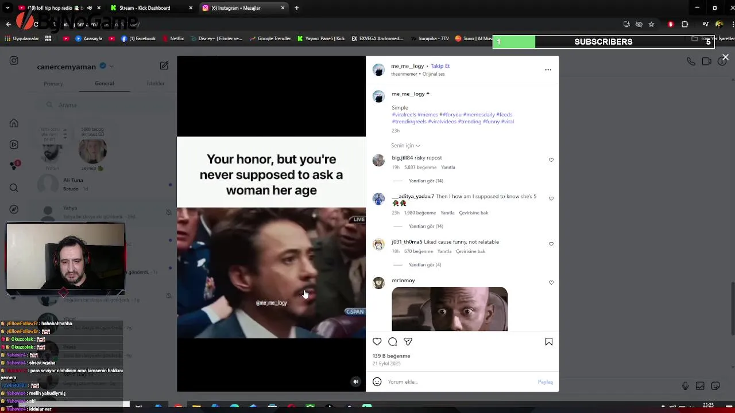Switch to the İstekler requests tab
Image resolution: width=735 pixels, height=413 pixels.
tap(156, 84)
